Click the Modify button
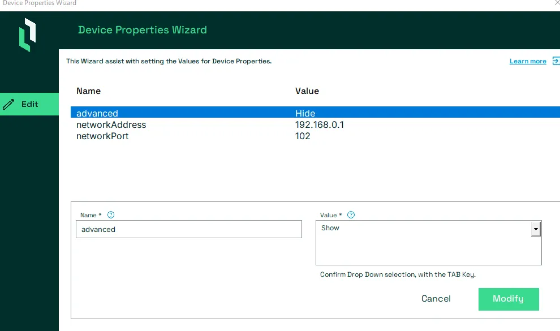Screen dimensions: 560x331 click(x=509, y=299)
